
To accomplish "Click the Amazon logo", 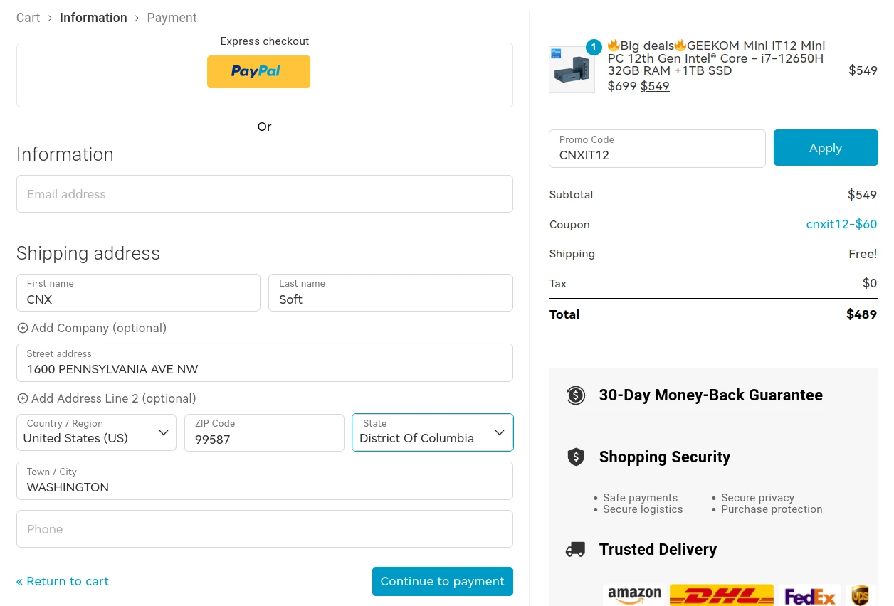I will point(634,595).
